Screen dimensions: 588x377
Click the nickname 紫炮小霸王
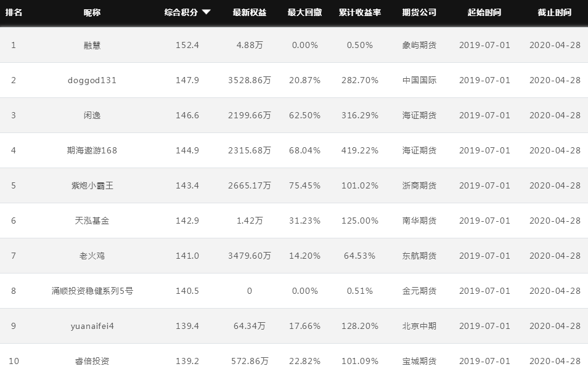tap(92, 185)
